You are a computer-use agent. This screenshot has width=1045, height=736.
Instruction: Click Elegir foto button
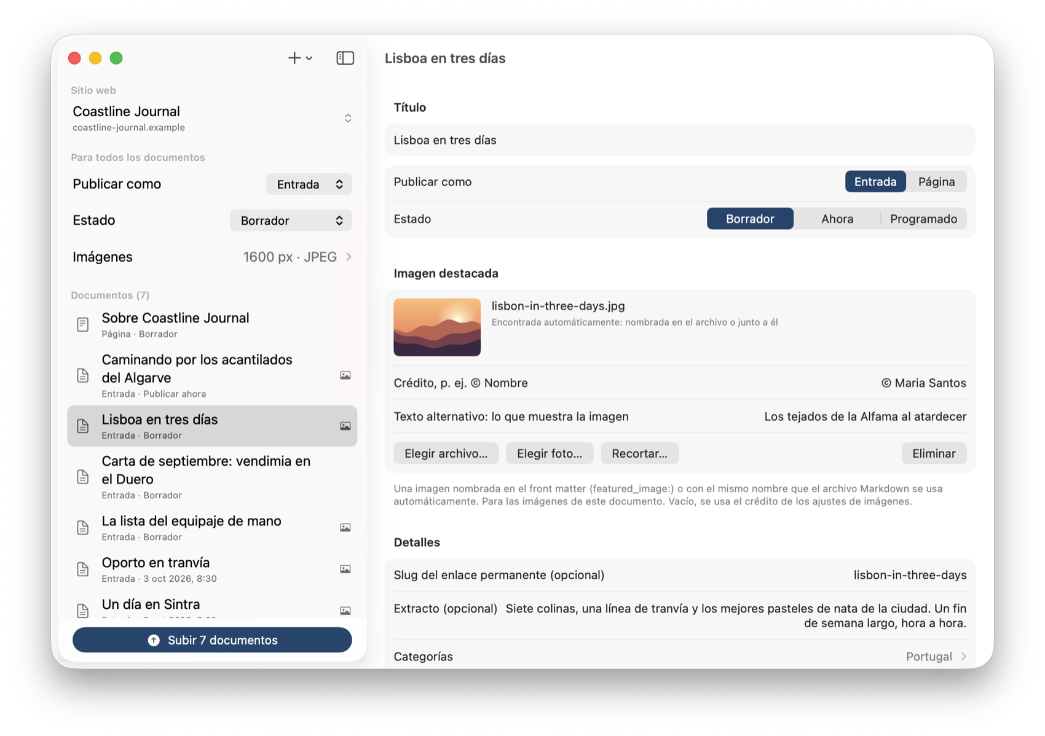pos(550,453)
